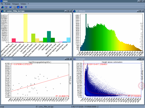Click the right scatterplot regression equation text
Image resolution: width=145 pixels, height=108 pixels.
(x=95, y=64)
